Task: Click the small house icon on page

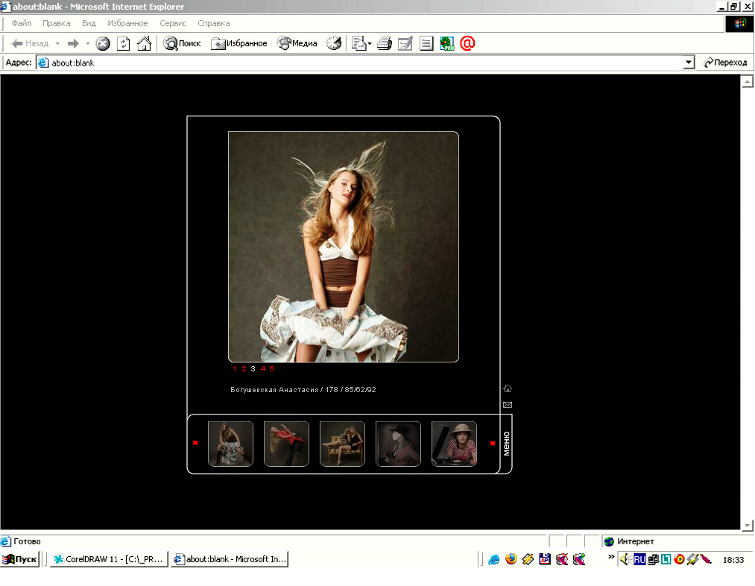Action: click(508, 388)
